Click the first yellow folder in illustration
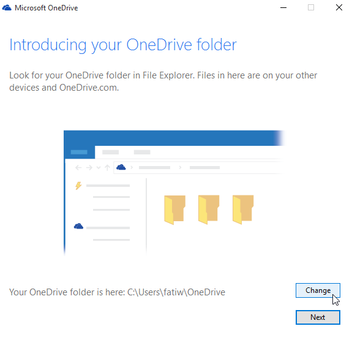The width and height of the screenshot is (352, 337). pos(174,210)
